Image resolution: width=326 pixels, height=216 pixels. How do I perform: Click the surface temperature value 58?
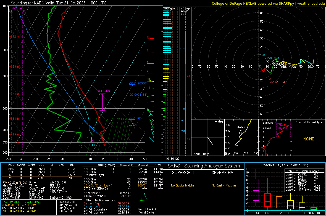pyautogui.click(x=104, y=145)
